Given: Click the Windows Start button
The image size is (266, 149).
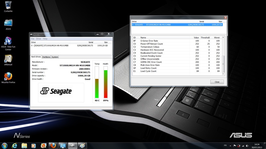Looking at the screenshot, I should tap(5, 145).
